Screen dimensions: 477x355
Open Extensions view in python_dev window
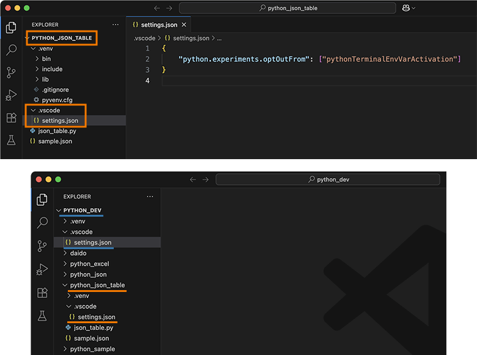(42, 293)
